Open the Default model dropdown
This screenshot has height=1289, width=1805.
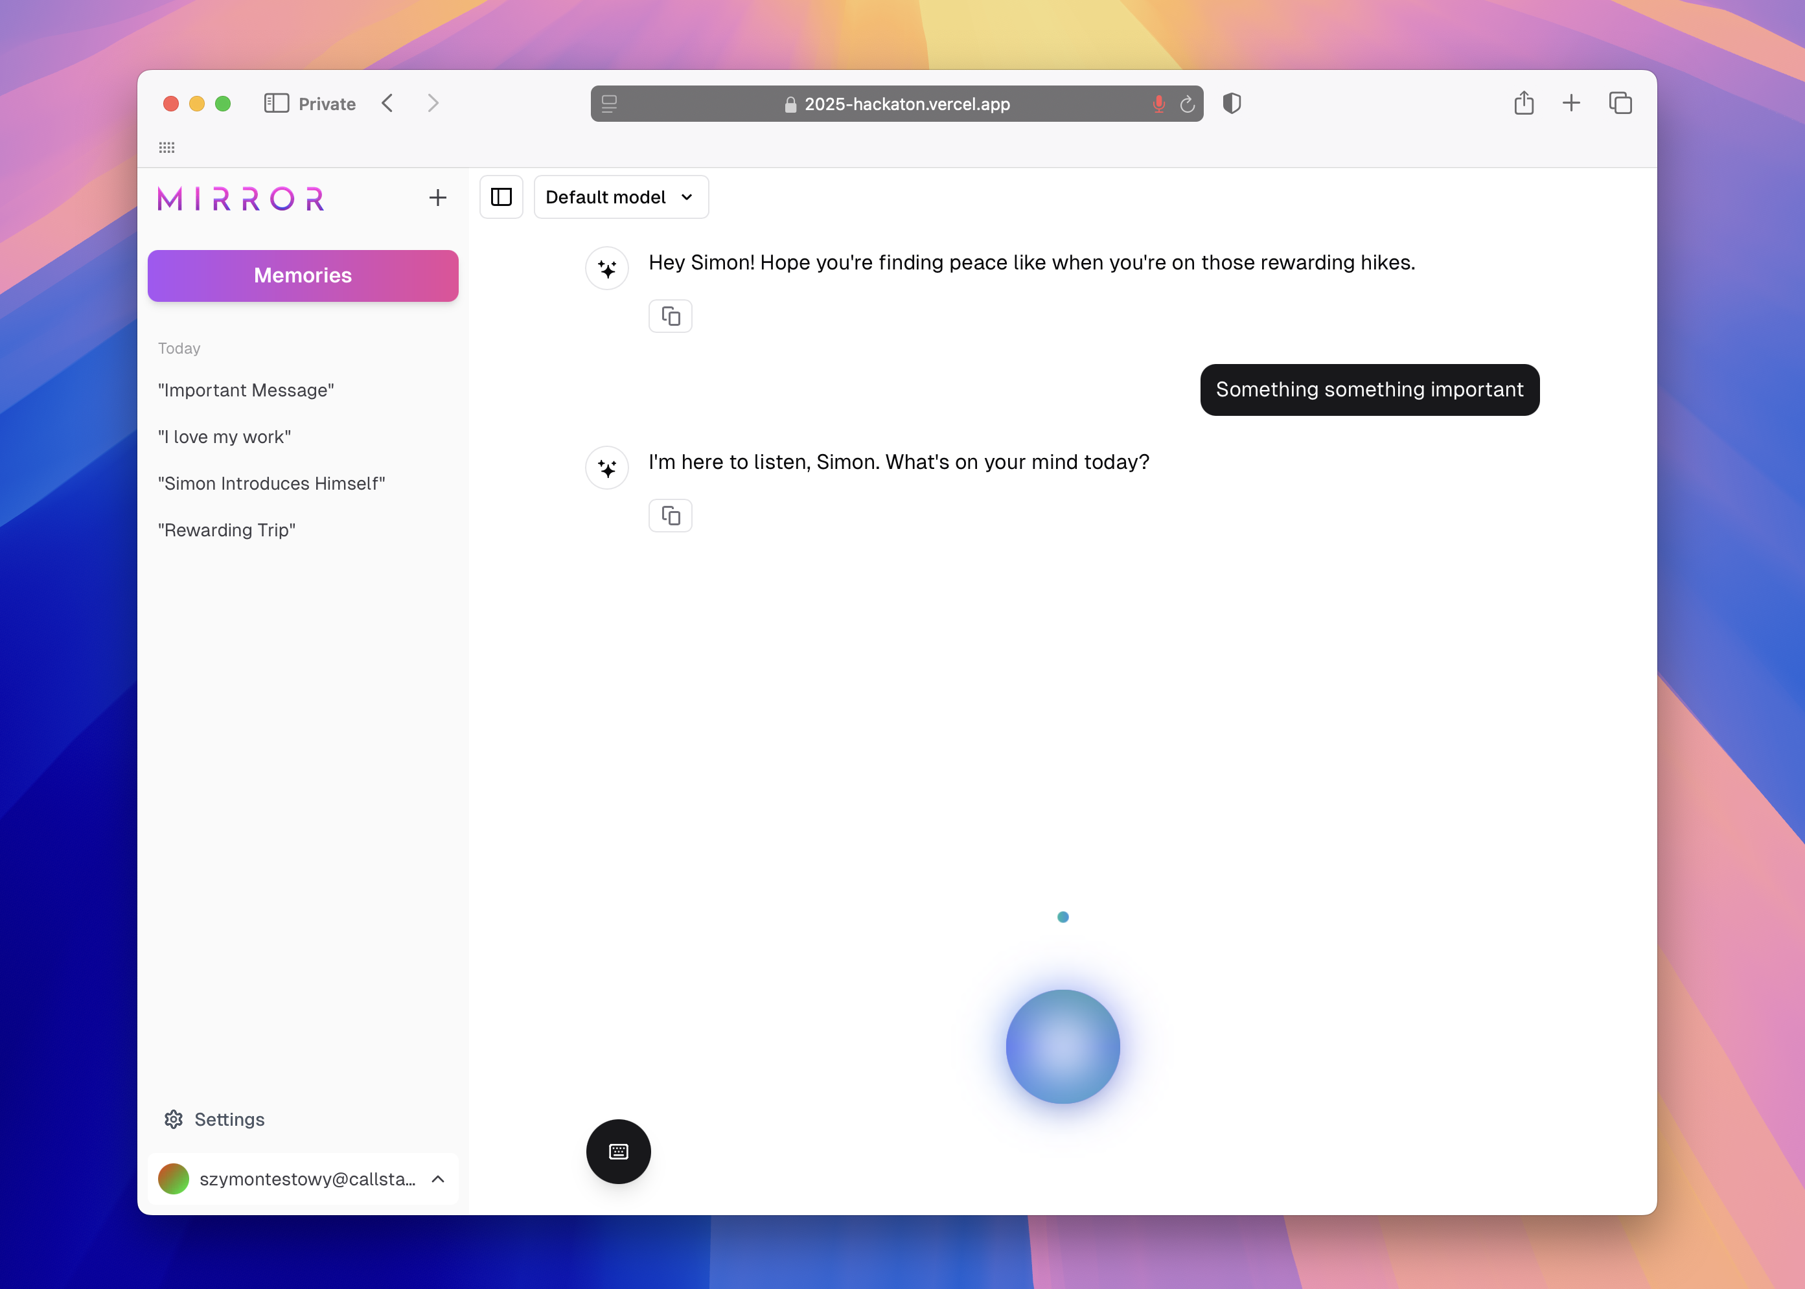[x=621, y=197]
